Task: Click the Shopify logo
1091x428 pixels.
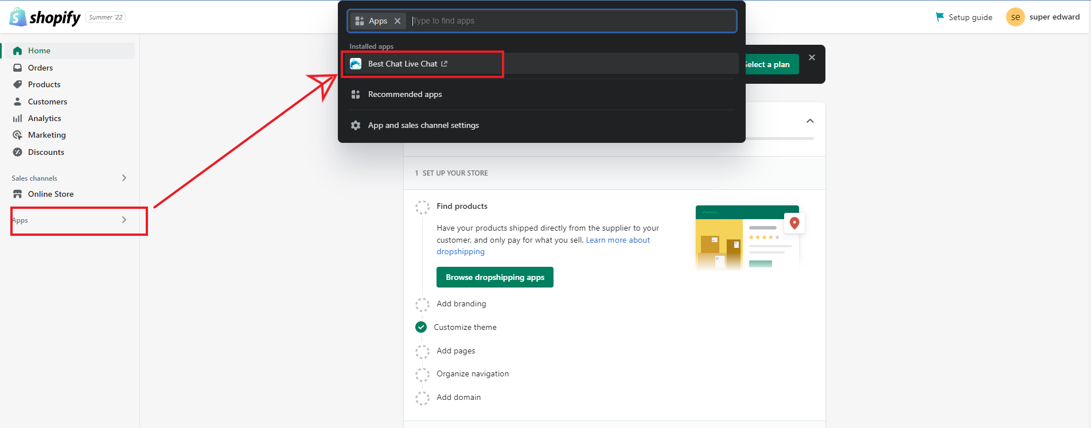Action: click(45, 17)
